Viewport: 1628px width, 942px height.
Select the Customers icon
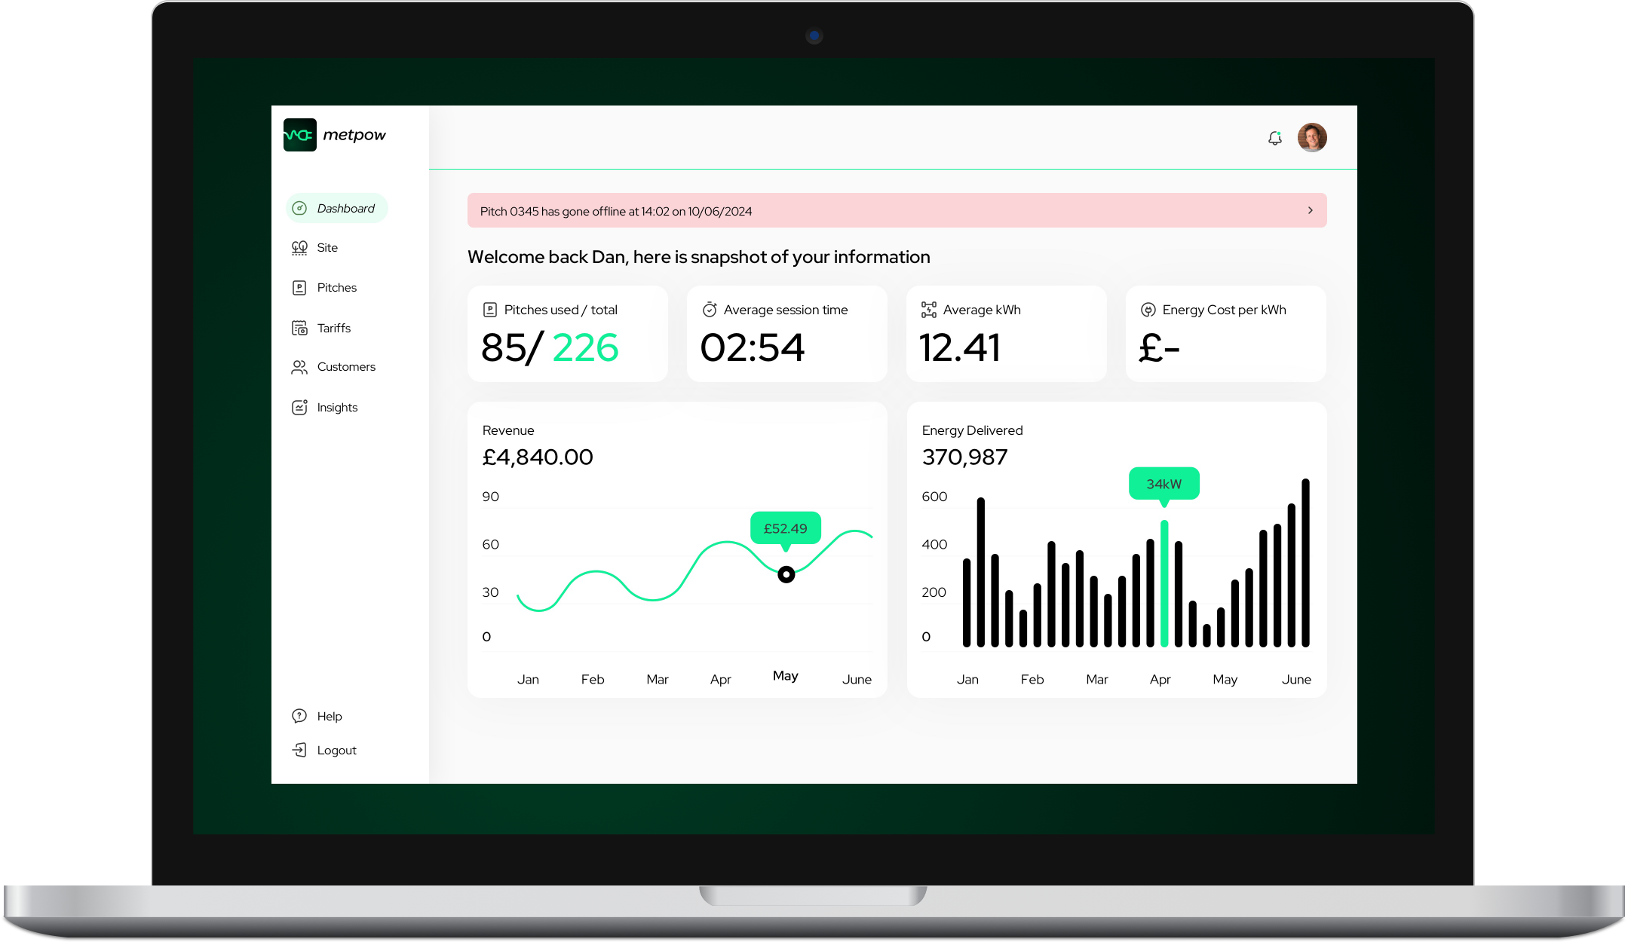pyautogui.click(x=299, y=367)
